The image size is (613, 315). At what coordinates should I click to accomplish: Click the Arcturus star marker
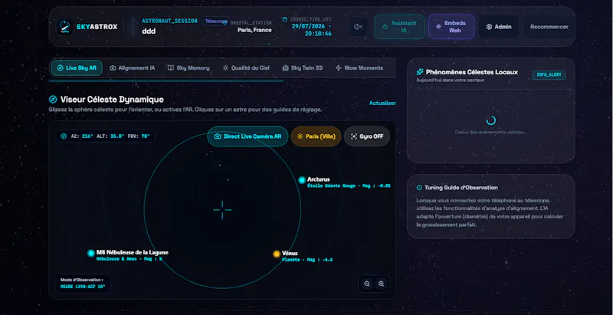tap(302, 180)
